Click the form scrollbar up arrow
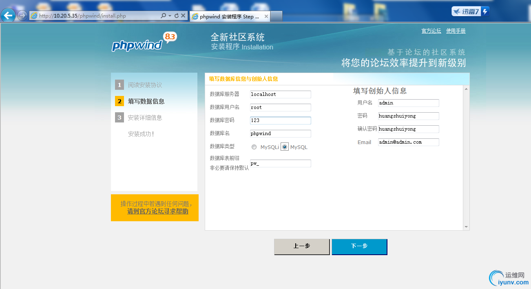Viewport: 531px width, 289px height. (466, 89)
